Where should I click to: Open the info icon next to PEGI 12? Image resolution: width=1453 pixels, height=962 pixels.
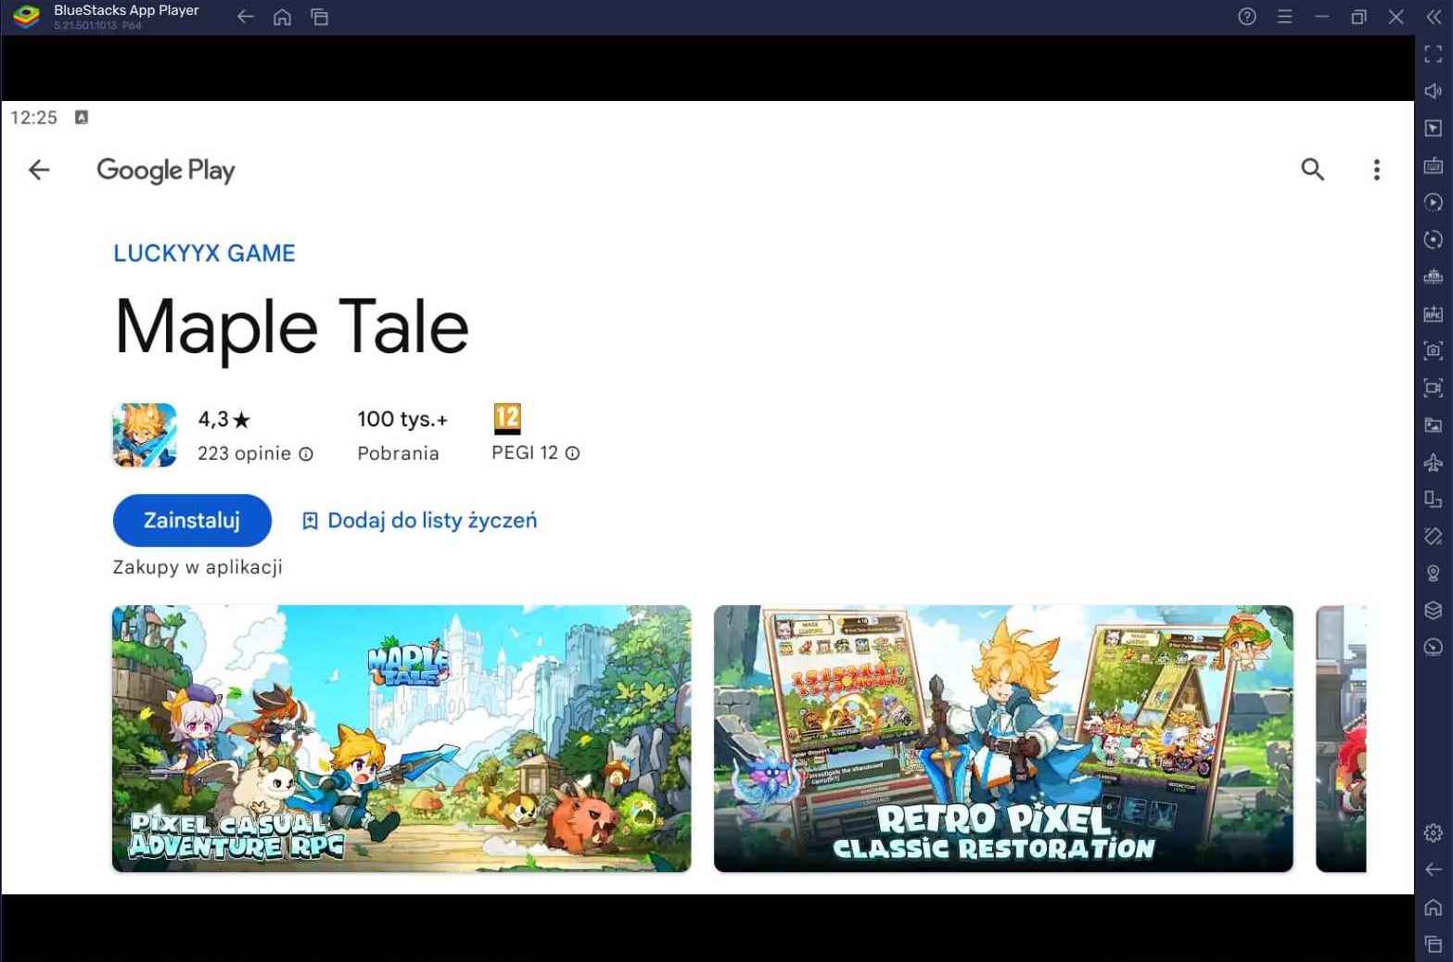point(572,453)
